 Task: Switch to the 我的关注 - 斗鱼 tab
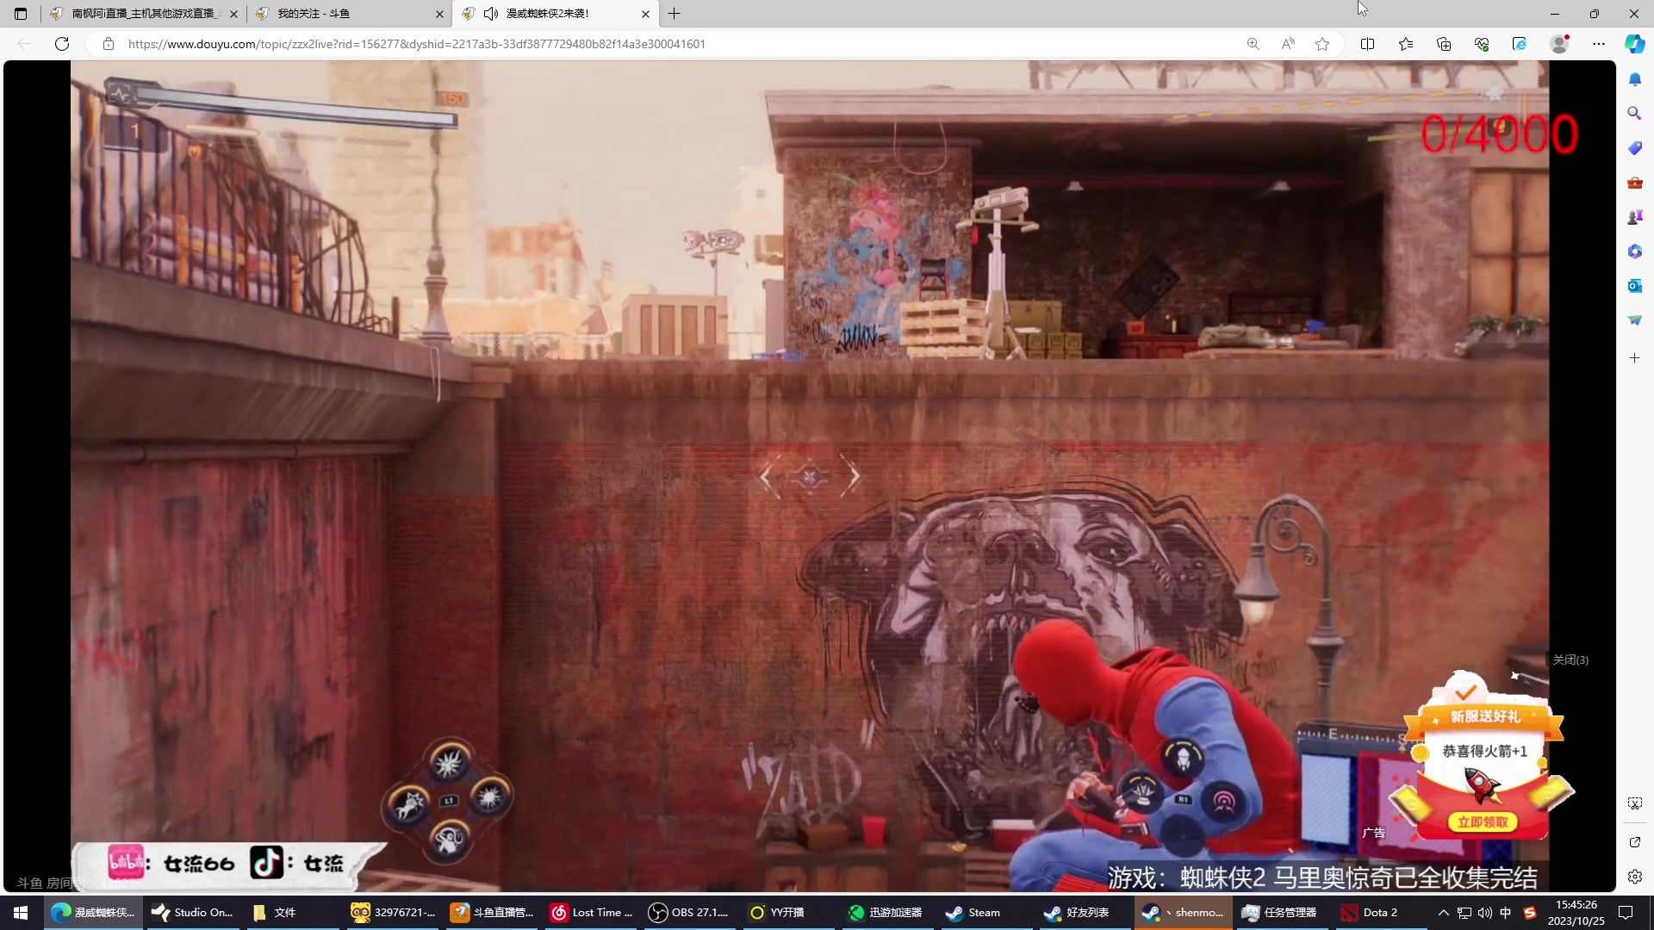click(x=350, y=14)
